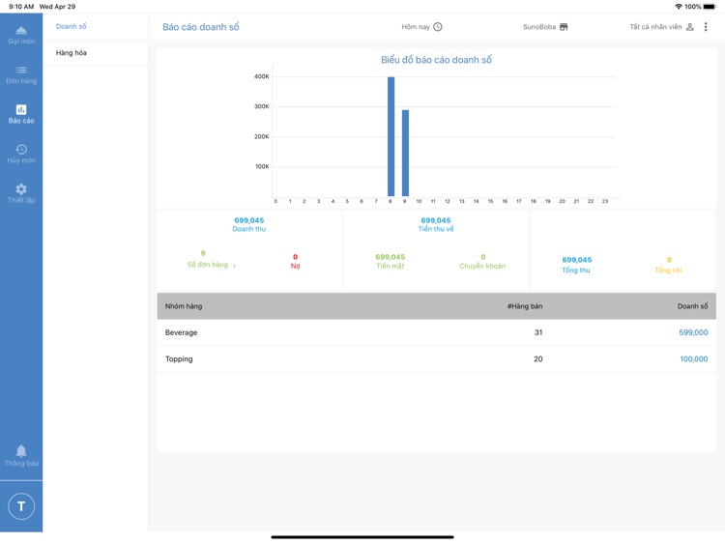
Task: Click the Tiền mặt 699,045 value
Action: coord(391,257)
